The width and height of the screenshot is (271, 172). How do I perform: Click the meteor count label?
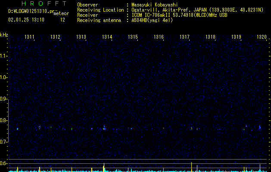pyautogui.click(x=61, y=13)
